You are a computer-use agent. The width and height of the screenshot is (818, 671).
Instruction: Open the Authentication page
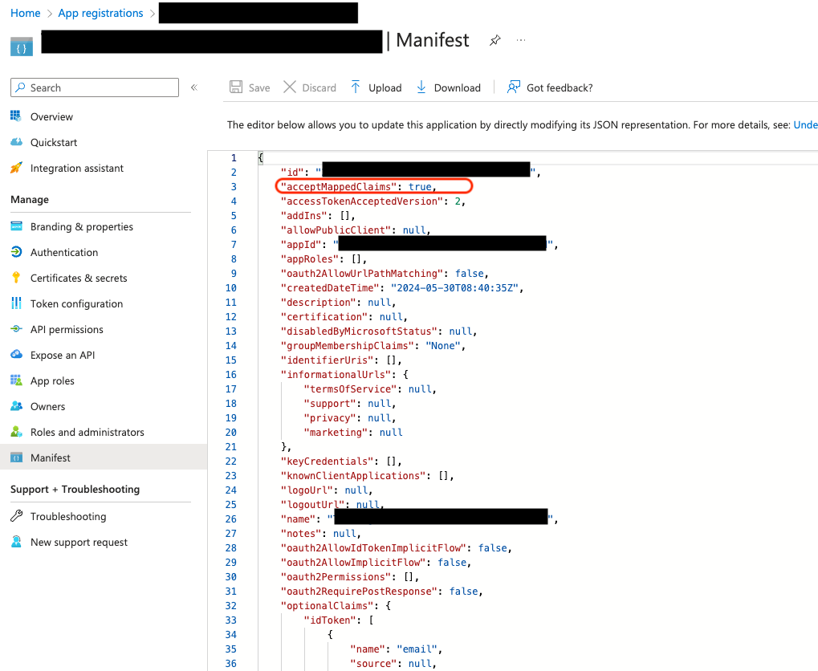[x=64, y=252]
